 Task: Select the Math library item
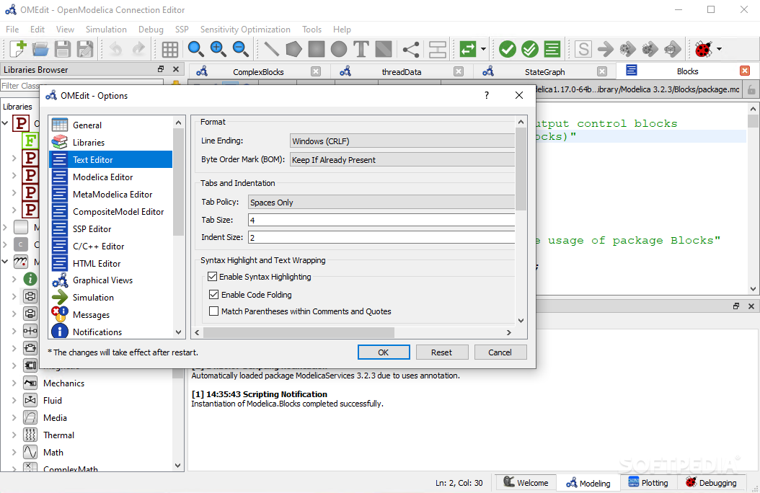point(53,453)
